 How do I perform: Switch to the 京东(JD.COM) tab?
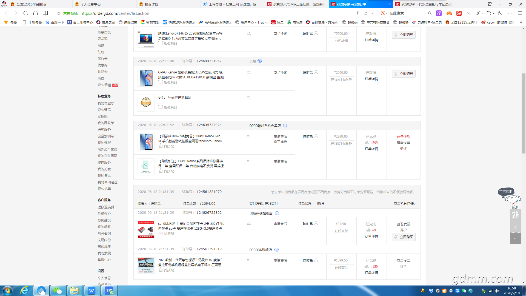(297, 4)
